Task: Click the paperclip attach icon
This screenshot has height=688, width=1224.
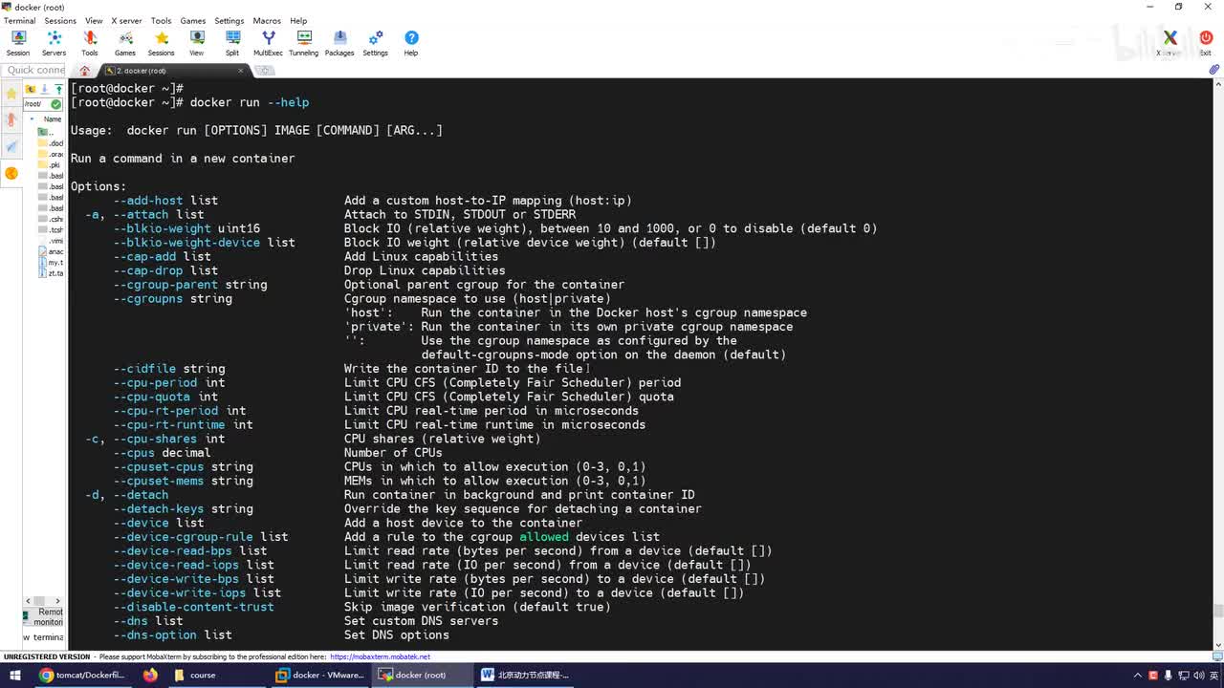Action: [x=1214, y=70]
